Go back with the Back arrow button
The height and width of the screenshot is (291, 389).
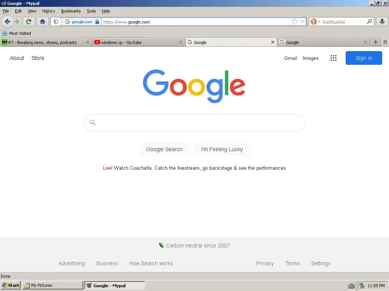click(x=8, y=22)
